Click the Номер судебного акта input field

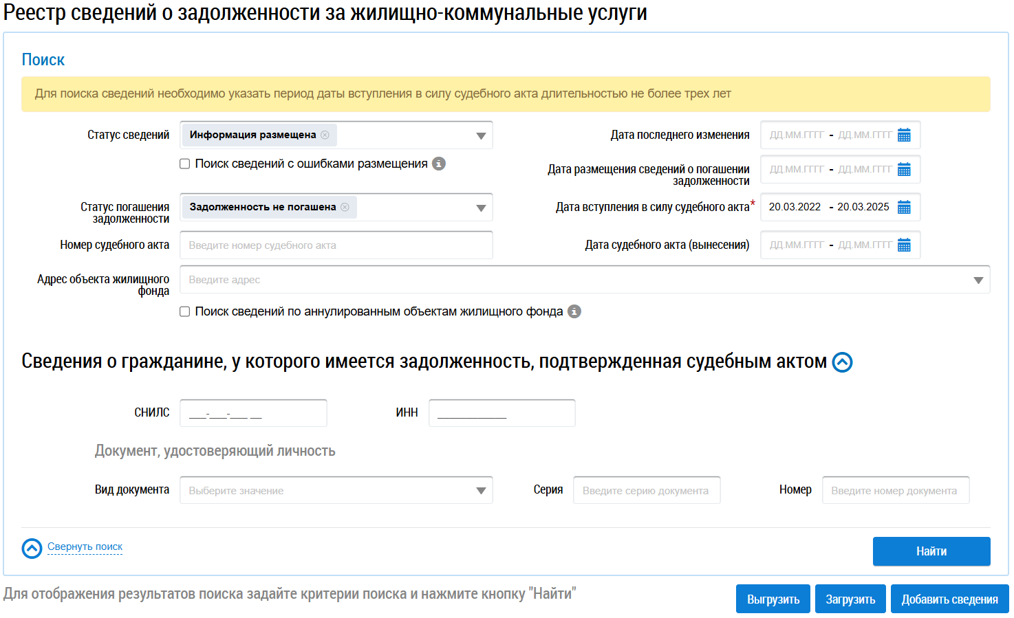(x=336, y=245)
